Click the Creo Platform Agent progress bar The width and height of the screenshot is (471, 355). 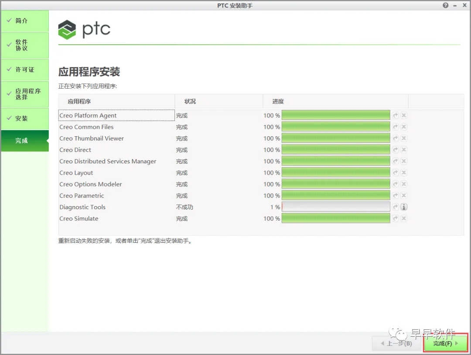click(x=336, y=115)
